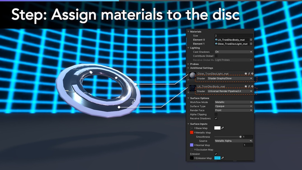Pick Emission Map color with eyedropper
Viewport: 302px width, 170px height.
223,158
